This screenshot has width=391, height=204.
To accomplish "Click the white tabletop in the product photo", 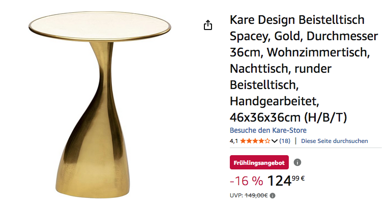I will pyautogui.click(x=100, y=25).
